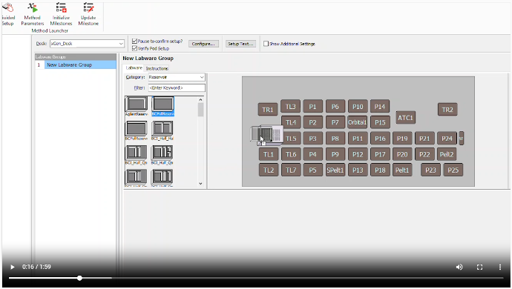Screen dimensions: 512x289
Task: Select deck position P24
Action: [x=447, y=139]
